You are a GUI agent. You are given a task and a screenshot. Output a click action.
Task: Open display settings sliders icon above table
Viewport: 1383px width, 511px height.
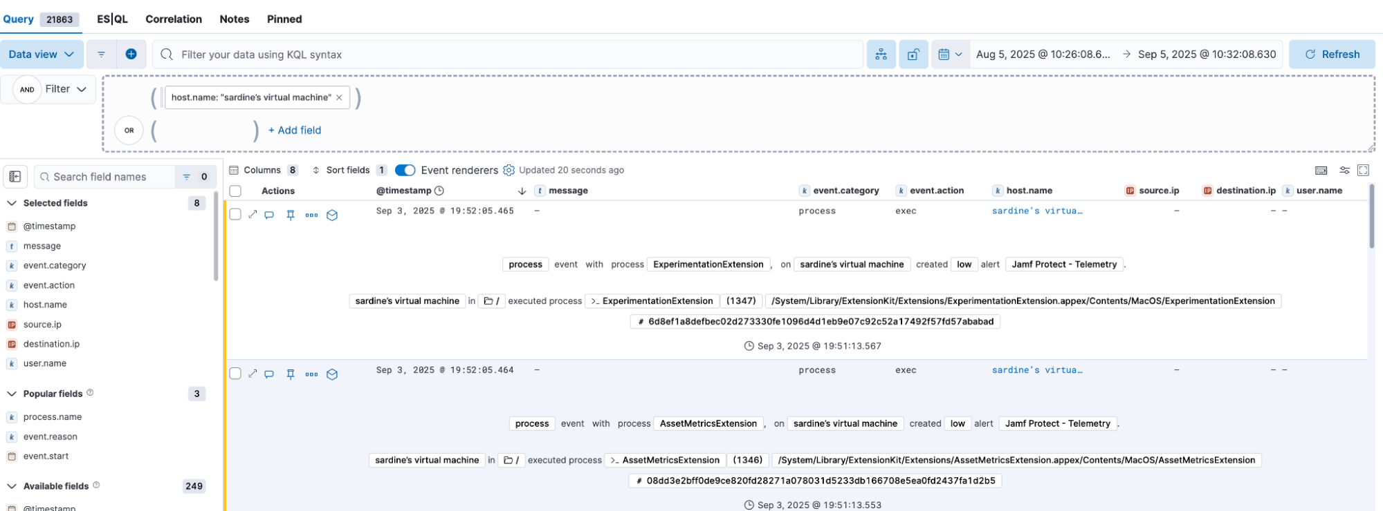pos(1344,170)
